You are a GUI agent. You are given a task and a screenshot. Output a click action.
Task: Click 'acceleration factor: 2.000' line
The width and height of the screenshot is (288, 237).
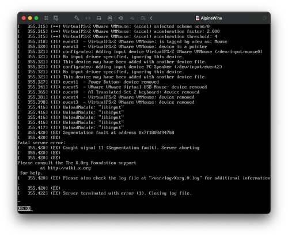119,31
